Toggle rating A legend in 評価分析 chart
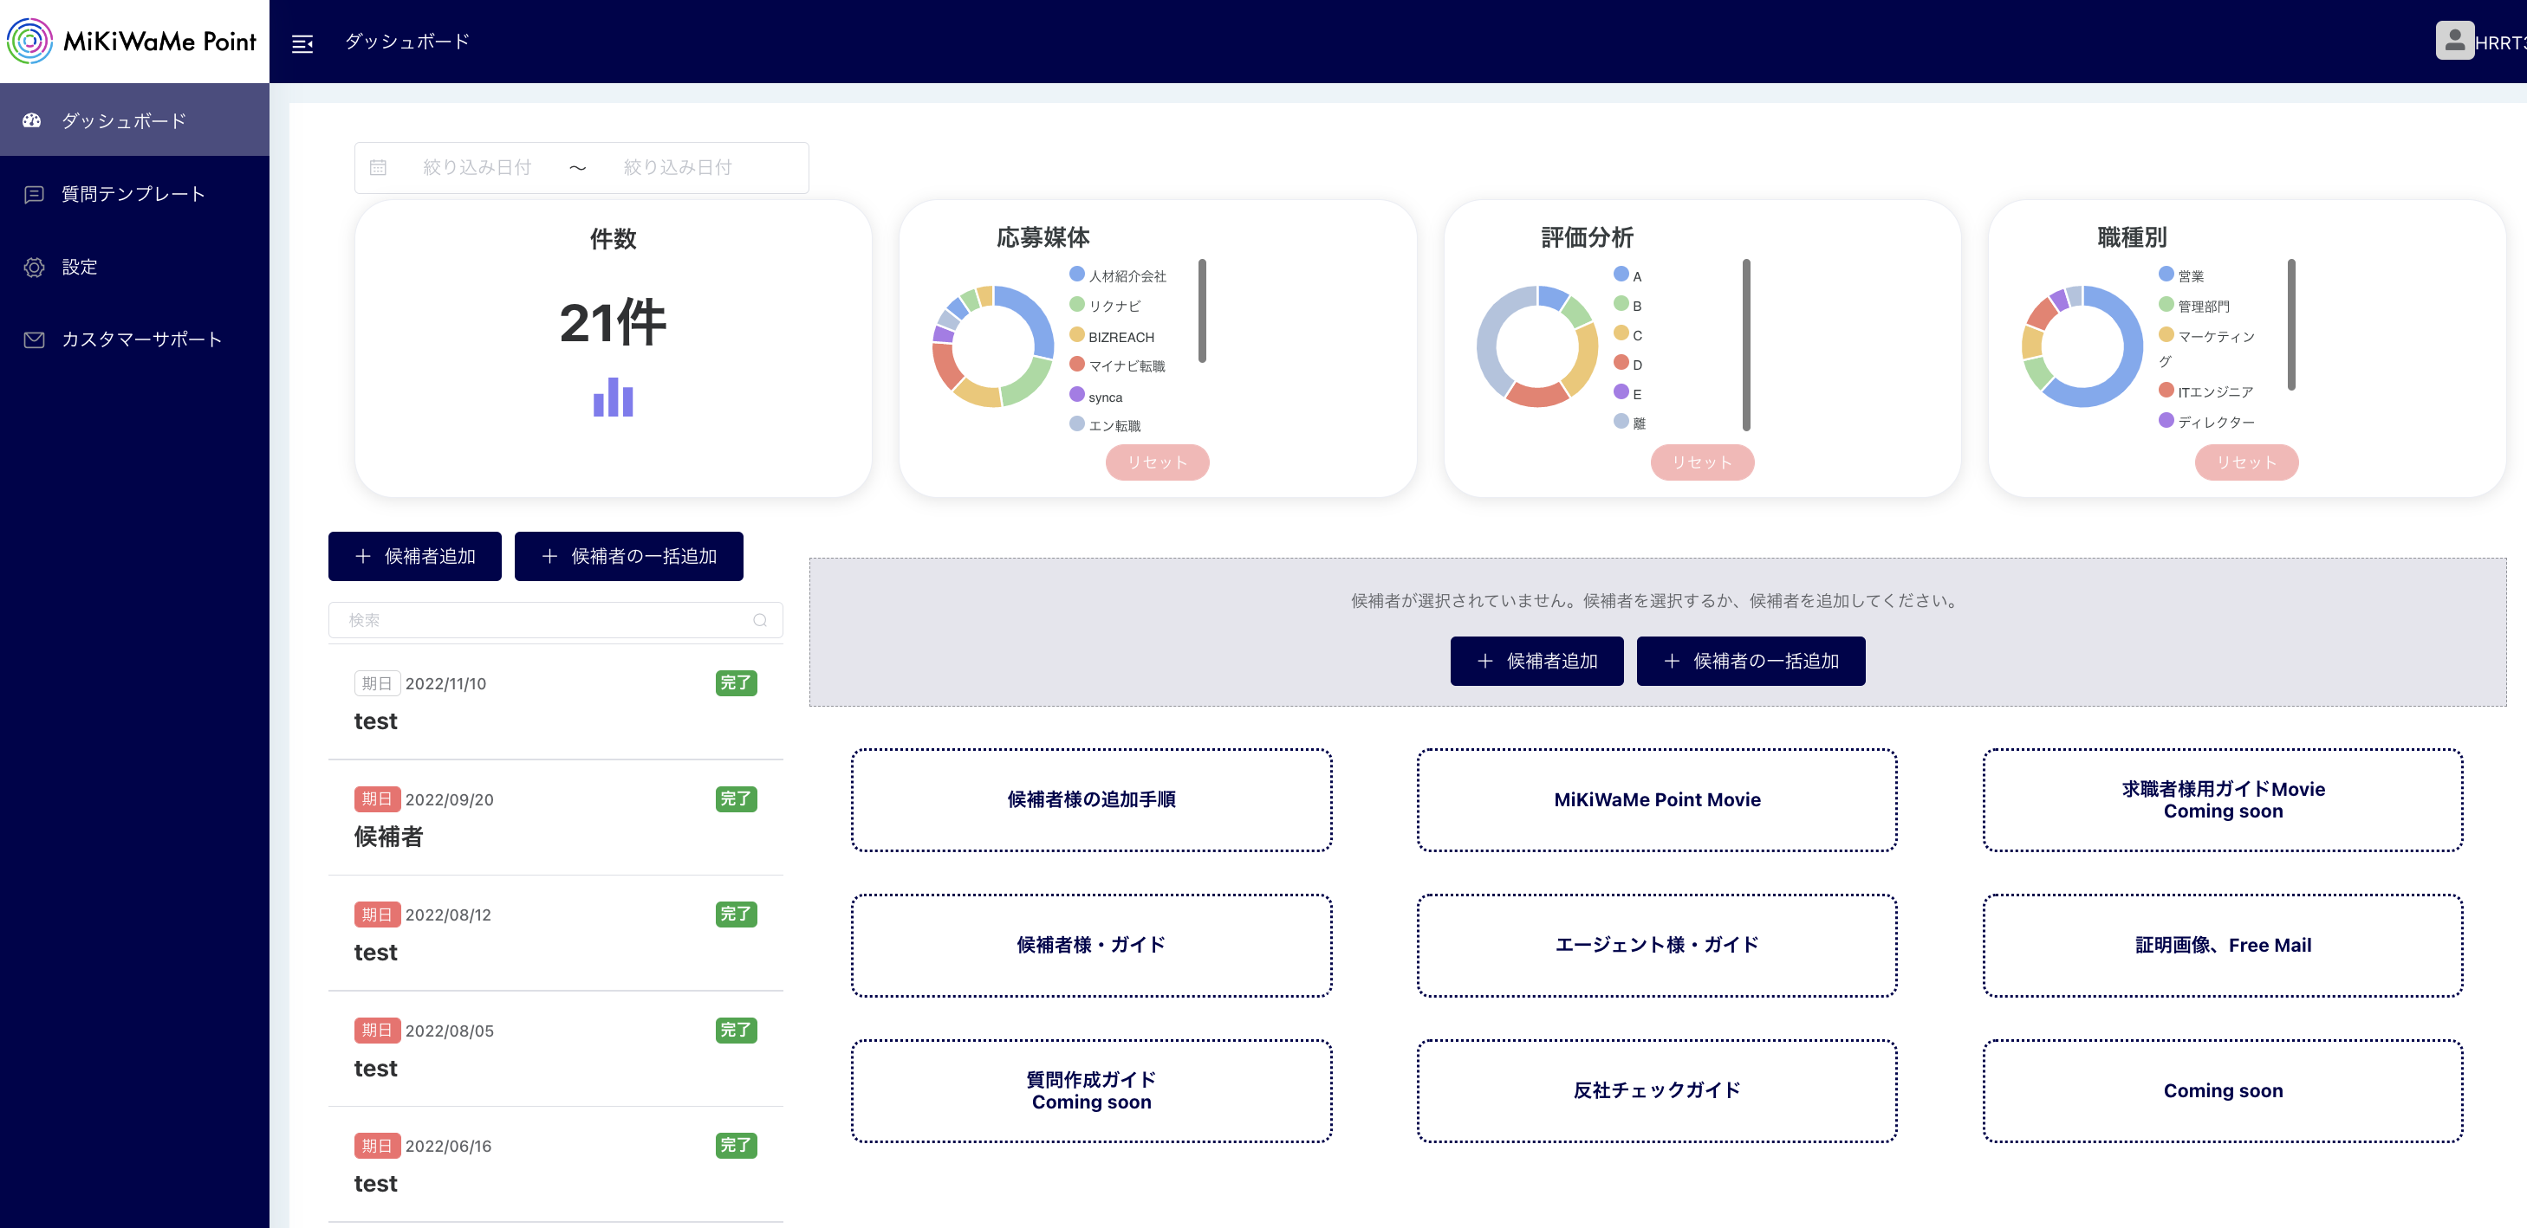Image resolution: width=2527 pixels, height=1228 pixels. tap(1627, 275)
